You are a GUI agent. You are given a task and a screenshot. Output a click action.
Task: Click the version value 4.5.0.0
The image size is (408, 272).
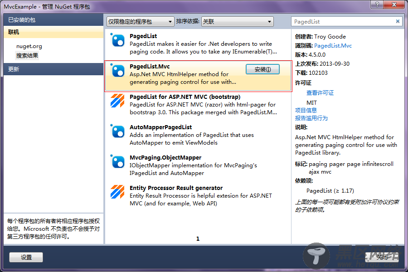point(317,55)
